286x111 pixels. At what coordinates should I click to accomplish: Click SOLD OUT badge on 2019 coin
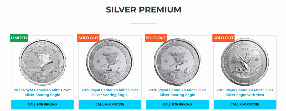223,38
